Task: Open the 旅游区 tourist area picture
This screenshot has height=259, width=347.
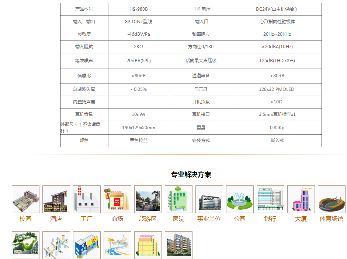Action: coord(148,199)
